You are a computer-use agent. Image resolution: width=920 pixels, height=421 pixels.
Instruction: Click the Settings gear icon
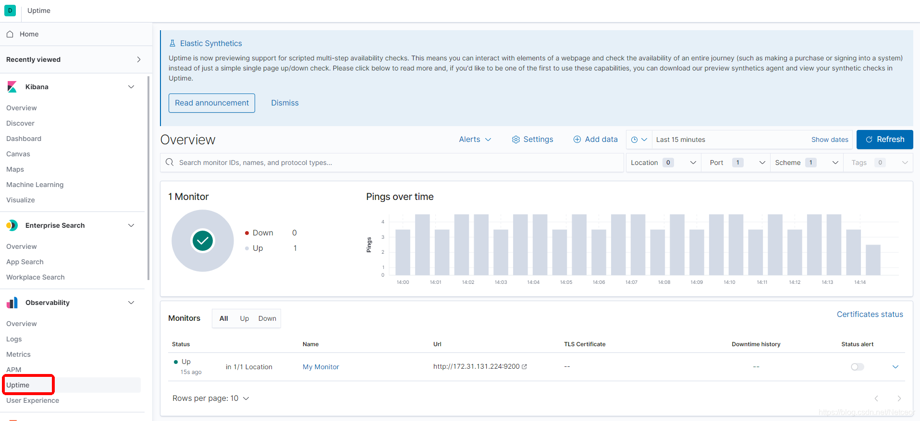[x=515, y=140]
